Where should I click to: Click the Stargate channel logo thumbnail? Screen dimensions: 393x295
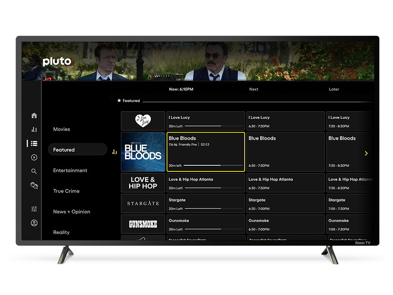[143, 203]
